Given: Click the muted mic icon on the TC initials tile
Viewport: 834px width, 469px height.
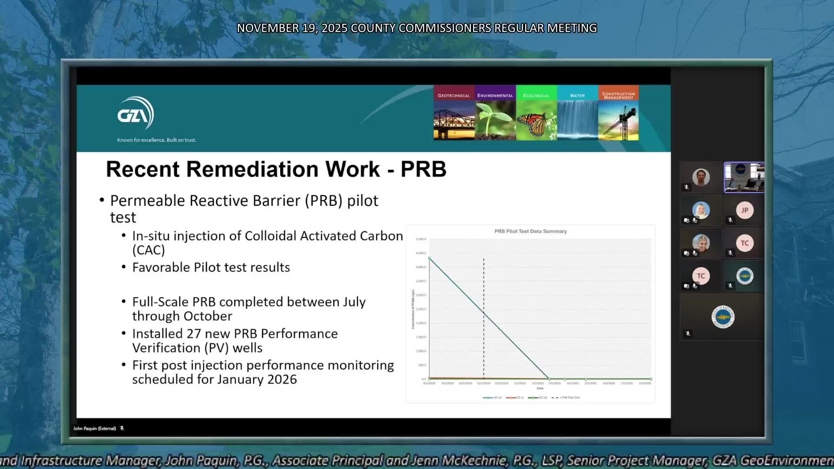Looking at the screenshot, I should click(x=730, y=253).
